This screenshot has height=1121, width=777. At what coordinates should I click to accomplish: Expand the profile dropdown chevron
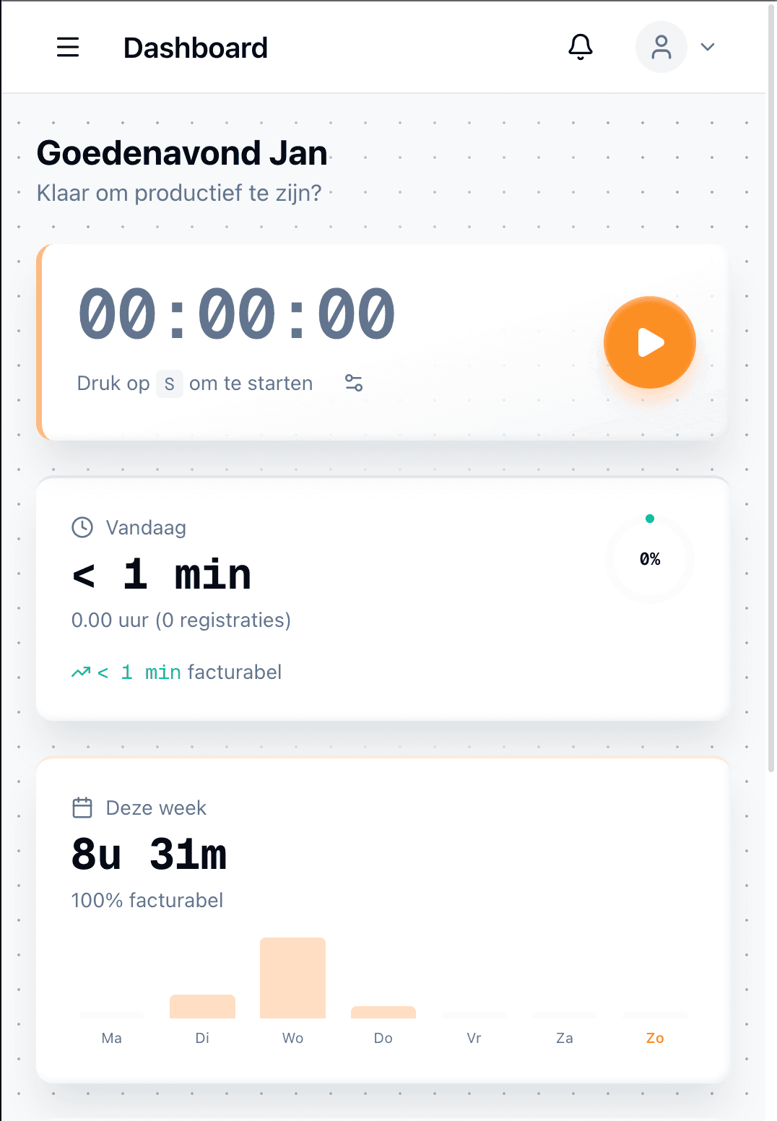click(707, 47)
